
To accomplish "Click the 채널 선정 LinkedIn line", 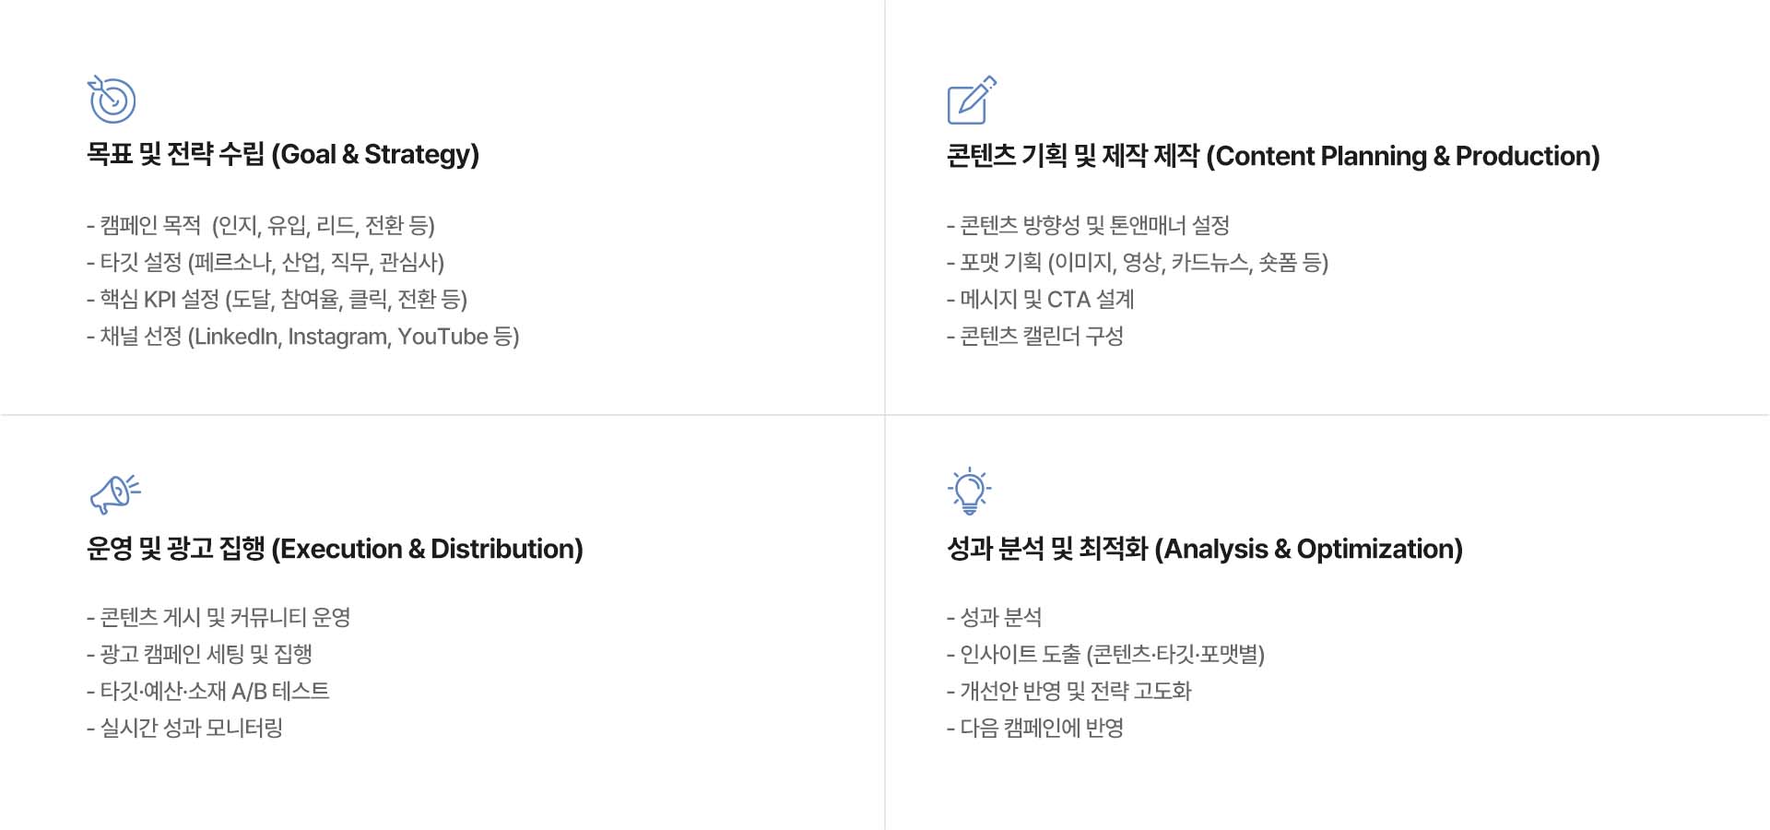I will pyautogui.click(x=303, y=337).
